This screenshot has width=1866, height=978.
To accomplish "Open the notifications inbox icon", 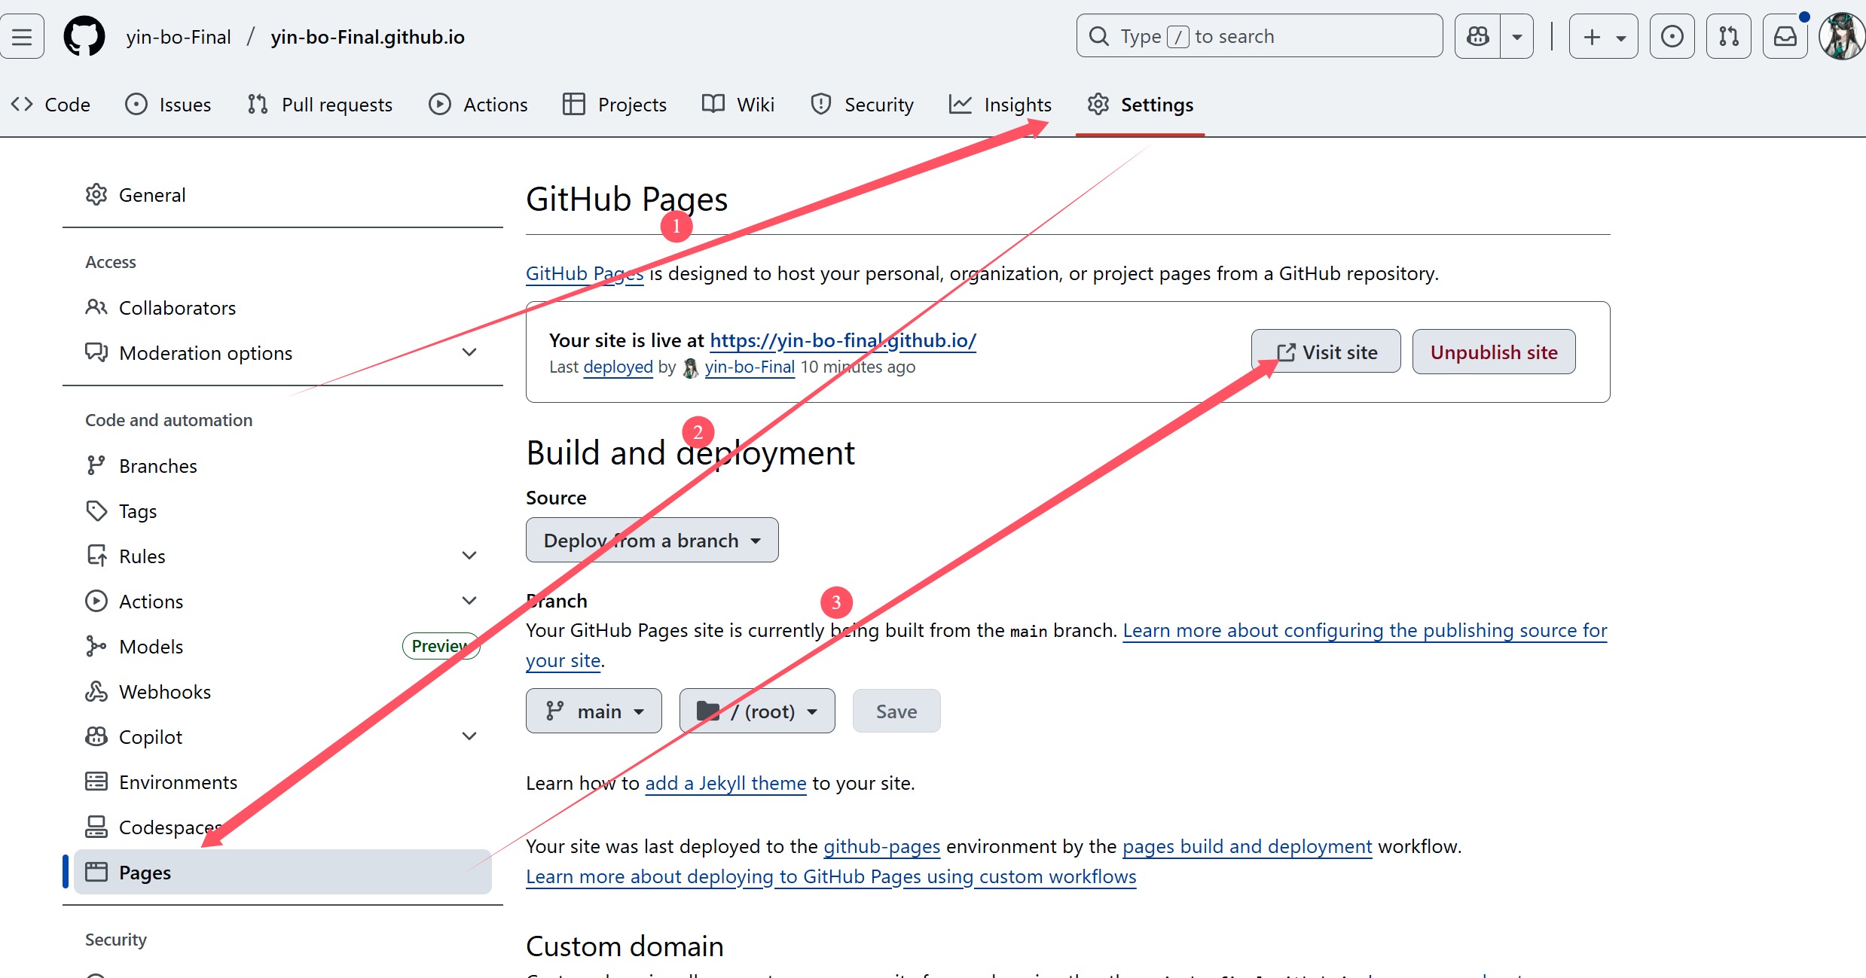I will pos(1785,36).
